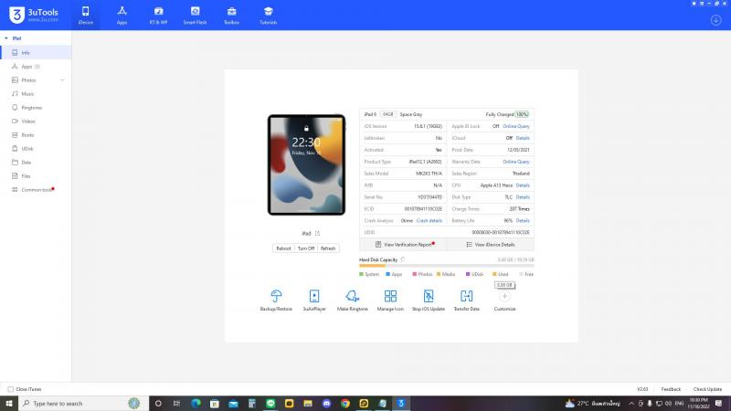
Task: Open the Backup/Restore umbrella tool
Action: click(x=276, y=297)
